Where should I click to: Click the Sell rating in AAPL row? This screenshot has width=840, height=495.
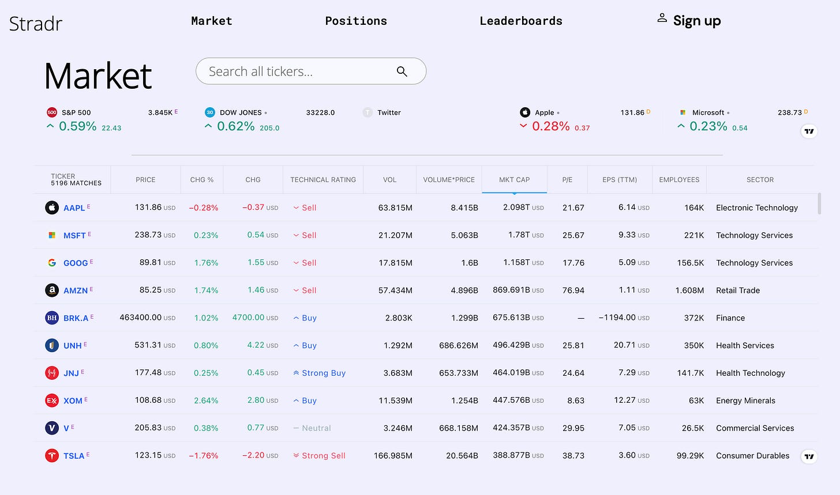coord(305,207)
